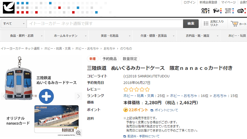
Task: Open the akachan honpo icon
Action: coord(241,11)
